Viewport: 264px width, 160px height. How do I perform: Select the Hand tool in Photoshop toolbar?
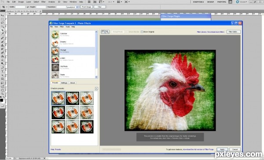pyautogui.click(x=2, y=91)
